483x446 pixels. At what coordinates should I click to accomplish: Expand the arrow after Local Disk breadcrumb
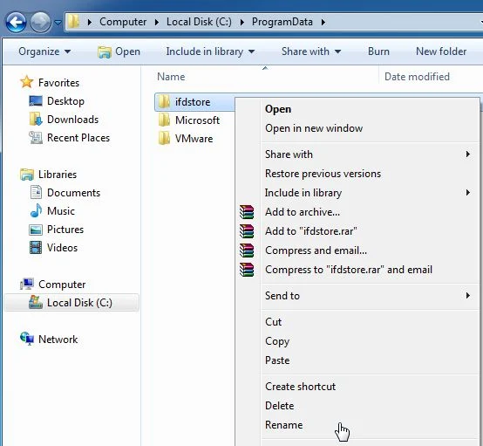[241, 22]
